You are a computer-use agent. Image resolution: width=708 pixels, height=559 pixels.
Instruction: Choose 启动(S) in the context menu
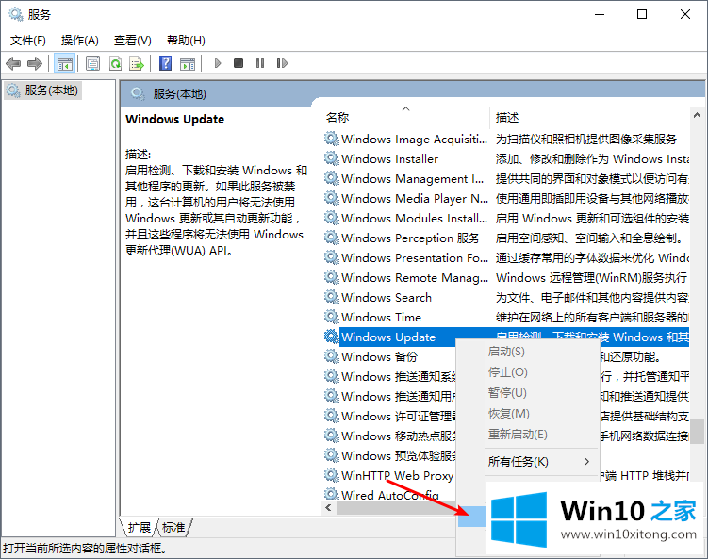[x=527, y=352]
